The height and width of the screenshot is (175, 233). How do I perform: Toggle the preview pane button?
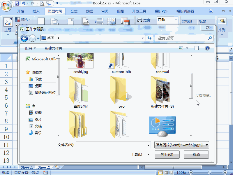click(197, 48)
